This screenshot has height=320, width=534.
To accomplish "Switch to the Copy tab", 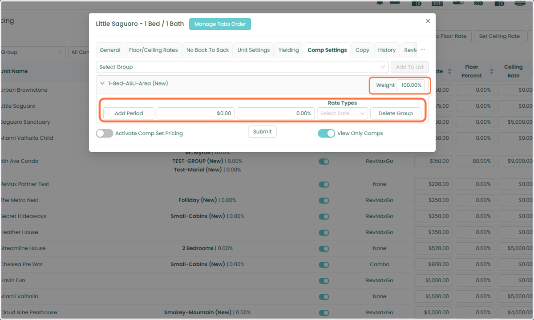I will click(x=362, y=50).
